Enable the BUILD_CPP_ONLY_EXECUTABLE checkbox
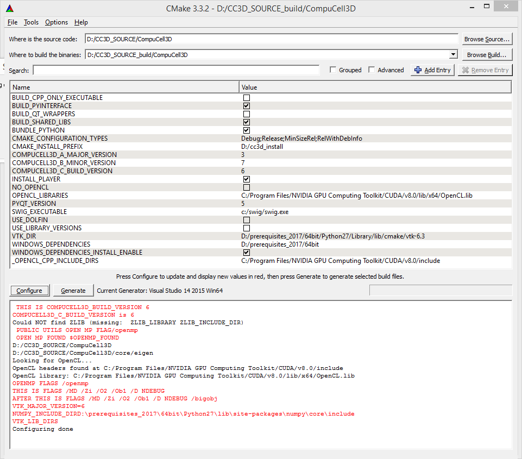522x459 pixels. (x=247, y=98)
